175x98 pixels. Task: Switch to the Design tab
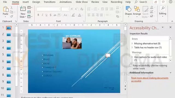pos(36,2)
